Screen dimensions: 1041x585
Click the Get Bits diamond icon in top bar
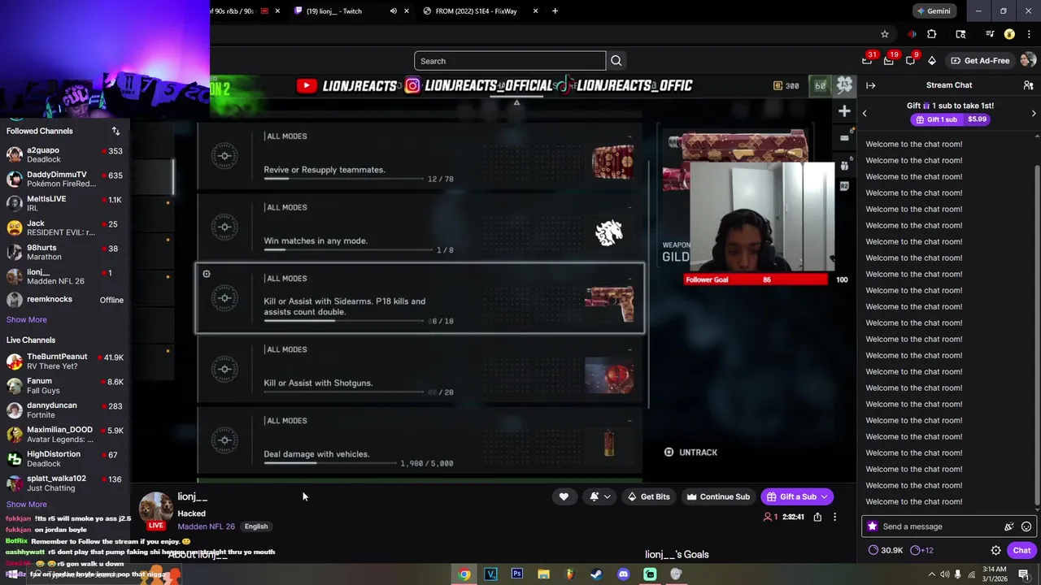tap(932, 61)
